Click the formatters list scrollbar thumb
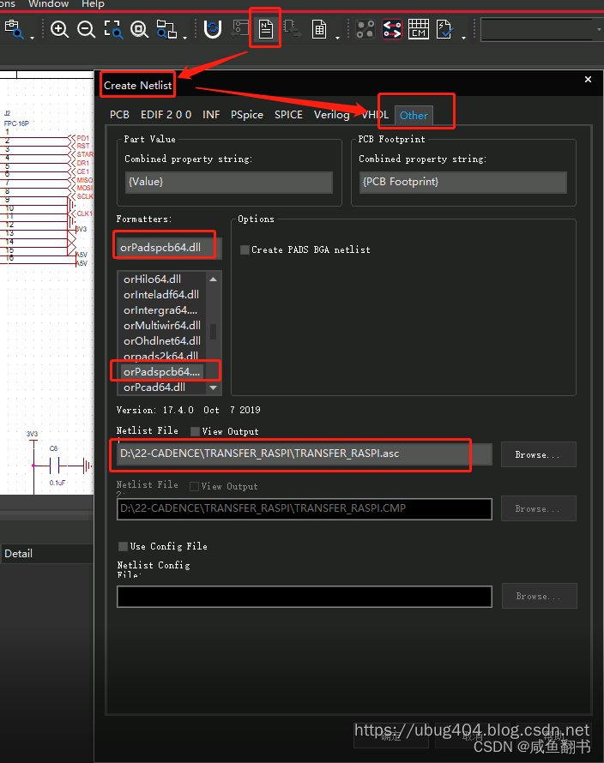This screenshot has width=604, height=763. click(x=214, y=332)
